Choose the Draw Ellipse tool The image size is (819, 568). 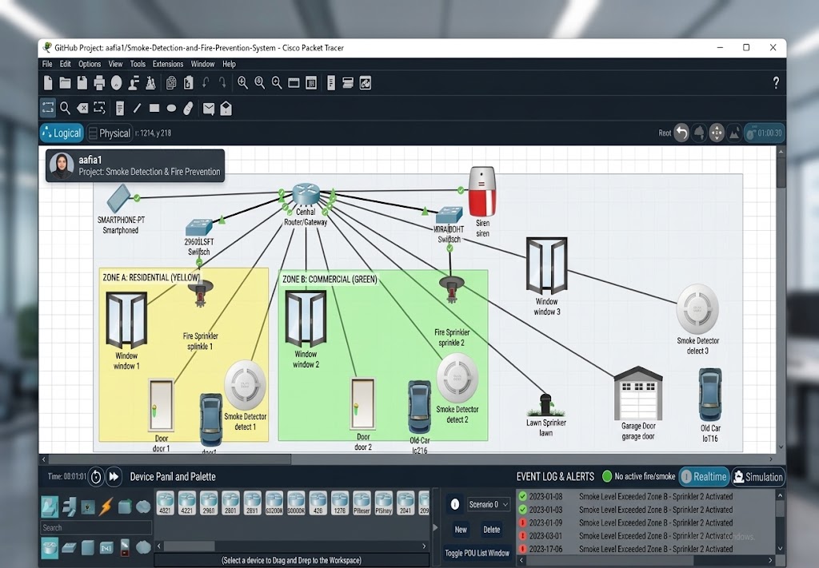click(171, 108)
